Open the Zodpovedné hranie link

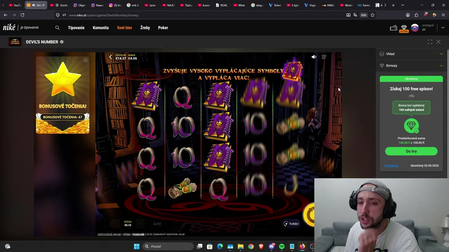[x=109, y=234]
